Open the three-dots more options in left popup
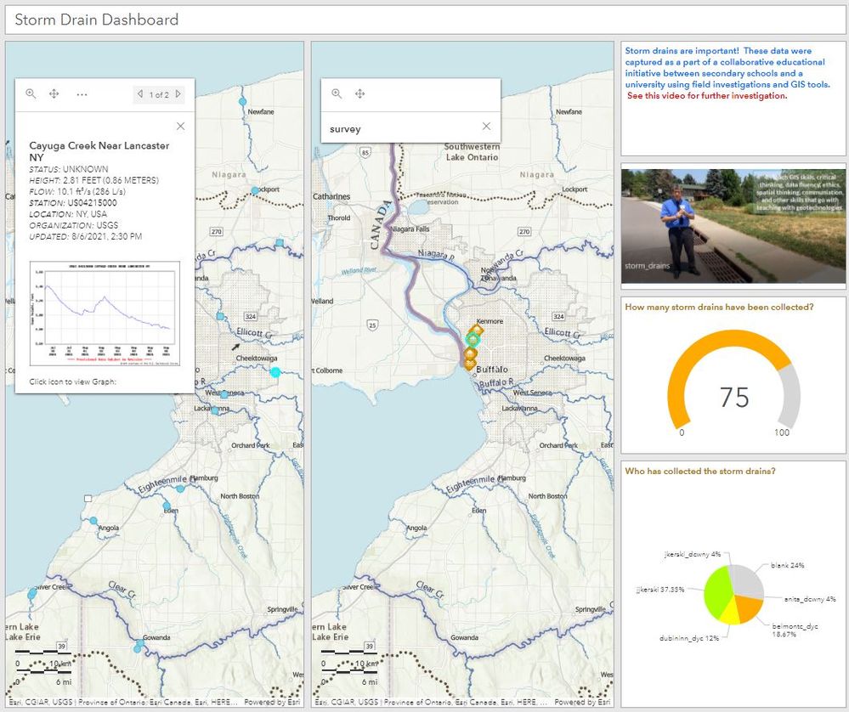The width and height of the screenshot is (849, 712). [82, 94]
